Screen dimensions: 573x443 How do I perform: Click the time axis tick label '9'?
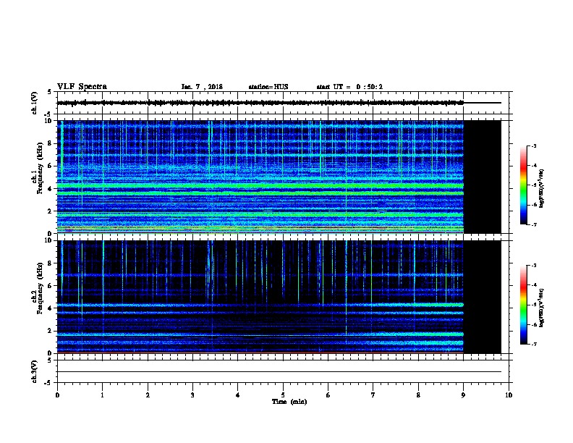463,395
